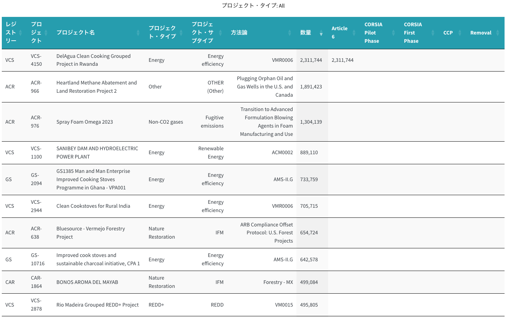Click project ID VCS-1100
506x317 pixels.
click(36, 152)
